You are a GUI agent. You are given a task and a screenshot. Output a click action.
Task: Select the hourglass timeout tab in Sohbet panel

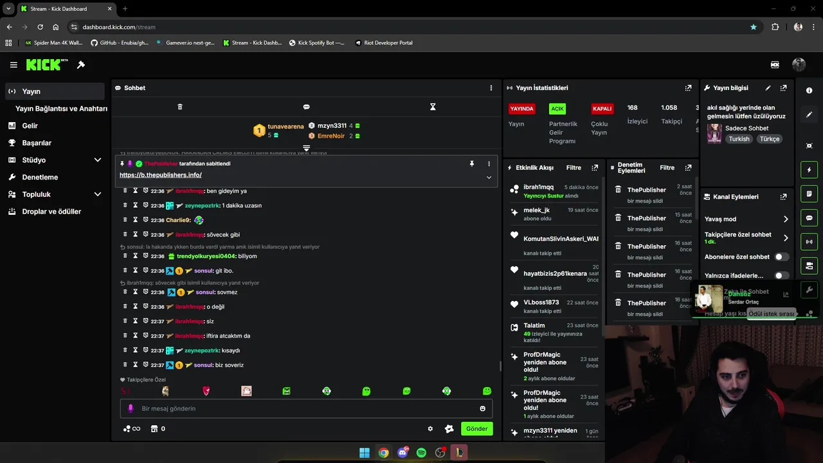pos(433,107)
